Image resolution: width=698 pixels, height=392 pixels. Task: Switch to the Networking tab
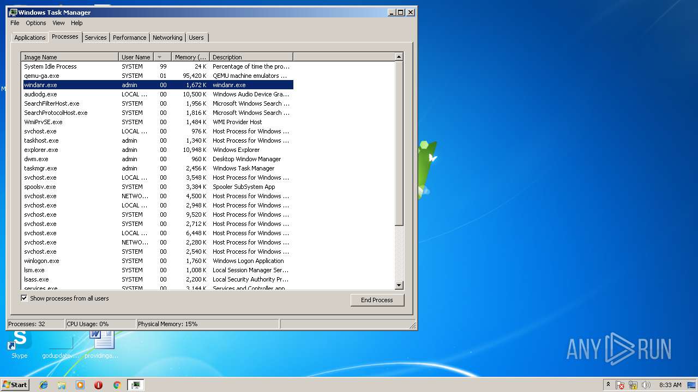(x=167, y=38)
